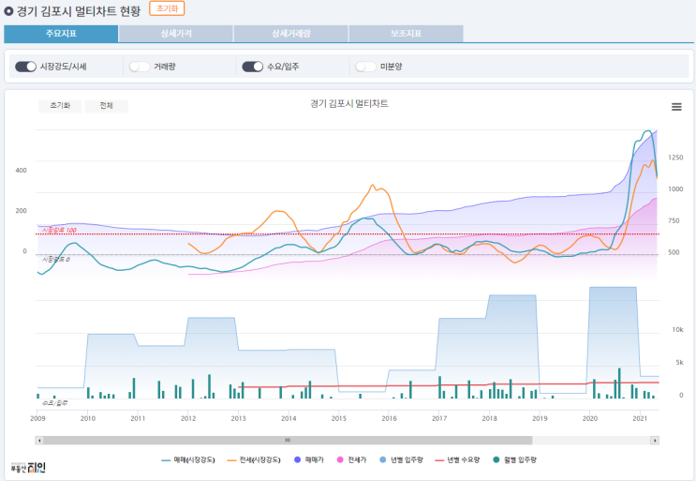
Task: Switch to the 보조지표 tab
Action: coord(407,34)
